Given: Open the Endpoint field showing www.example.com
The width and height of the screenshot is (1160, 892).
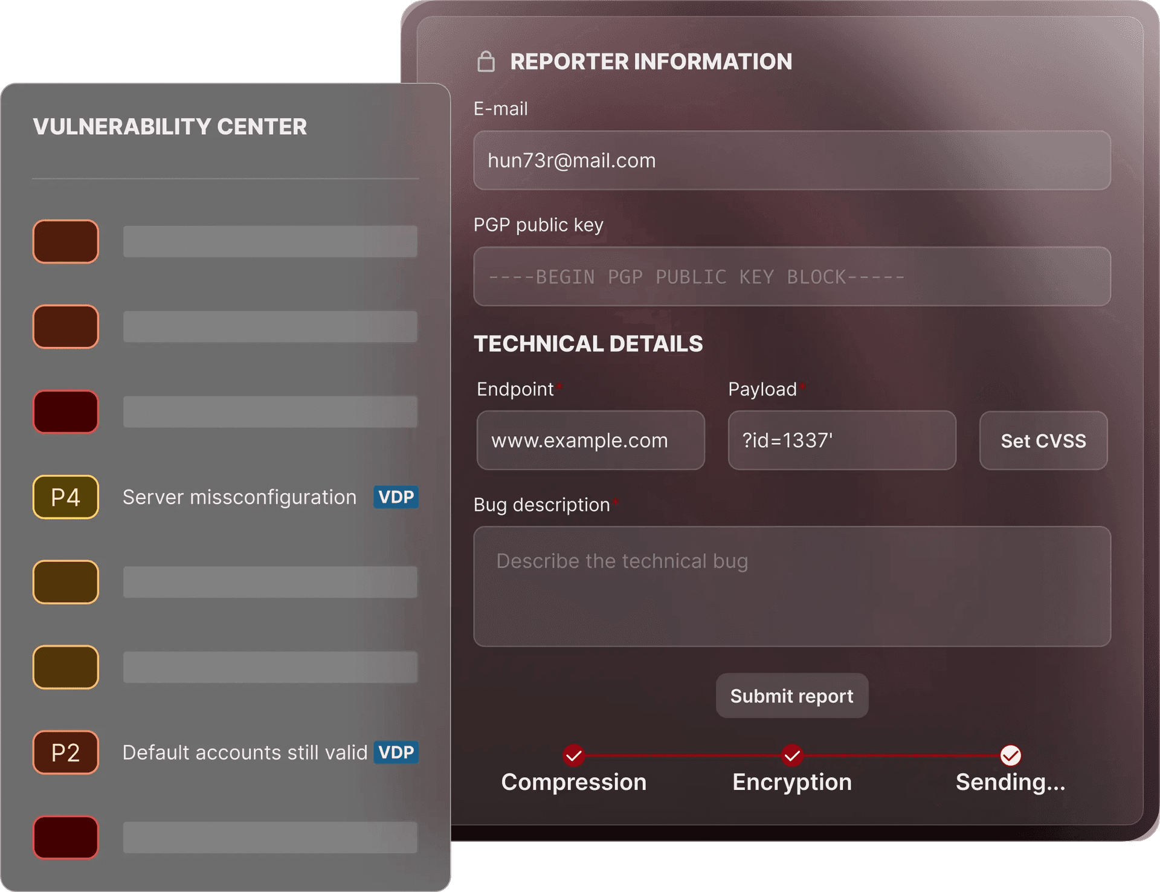Looking at the screenshot, I should pos(590,441).
